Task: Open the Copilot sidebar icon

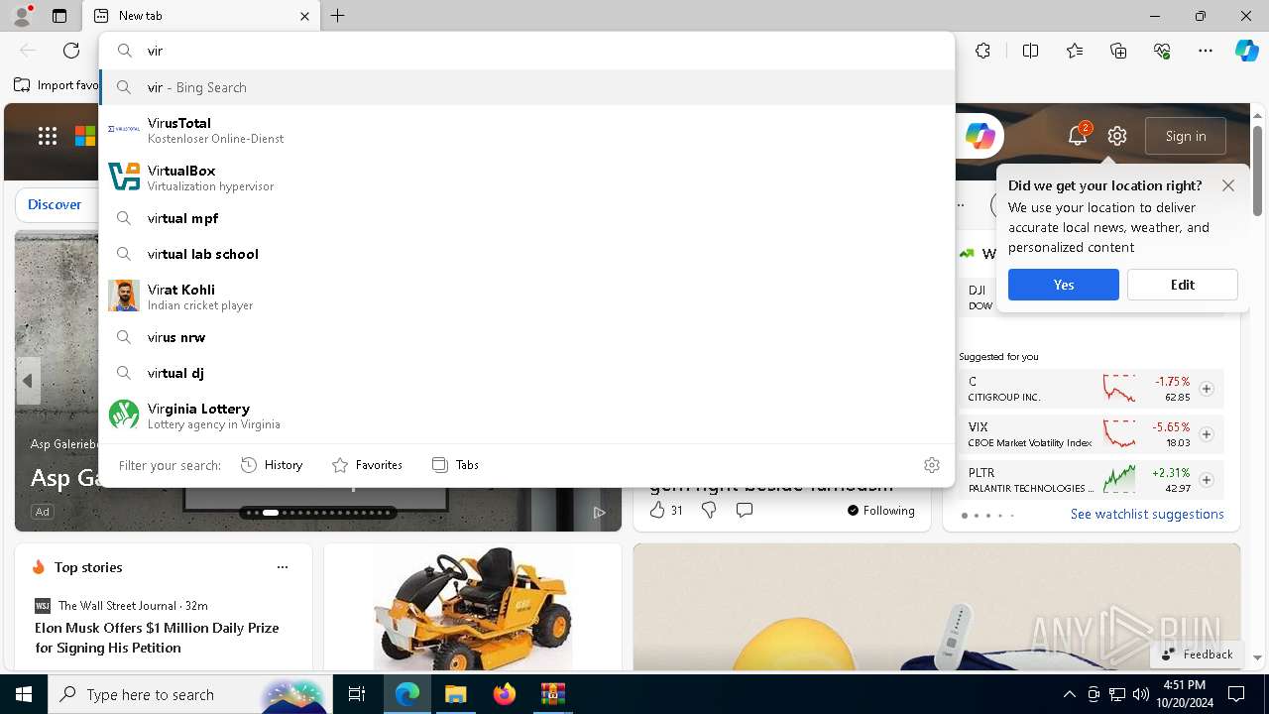Action: (1246, 51)
